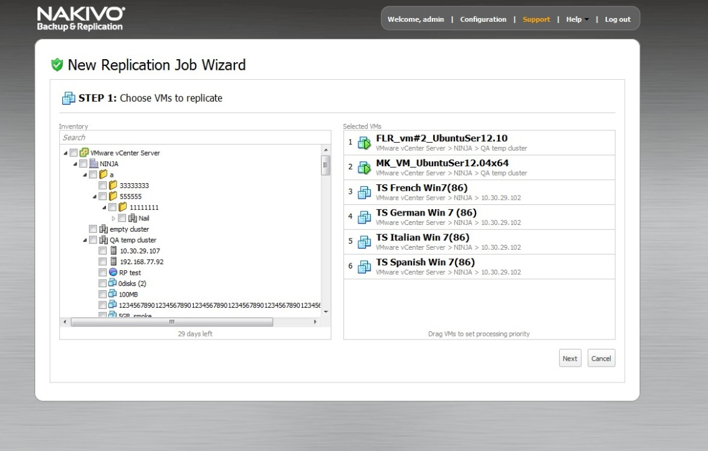Click the VM icon of TS Italian Win 7(86)
The width and height of the screenshot is (708, 451).
[365, 242]
